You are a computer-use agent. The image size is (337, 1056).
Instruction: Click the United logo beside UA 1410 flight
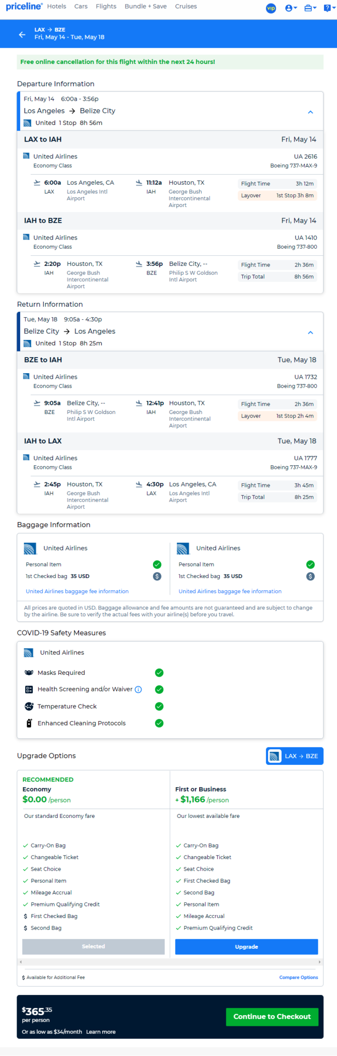(26, 237)
